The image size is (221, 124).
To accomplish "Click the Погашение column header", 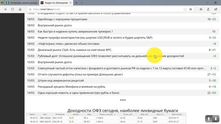I will tap(60, 114).
